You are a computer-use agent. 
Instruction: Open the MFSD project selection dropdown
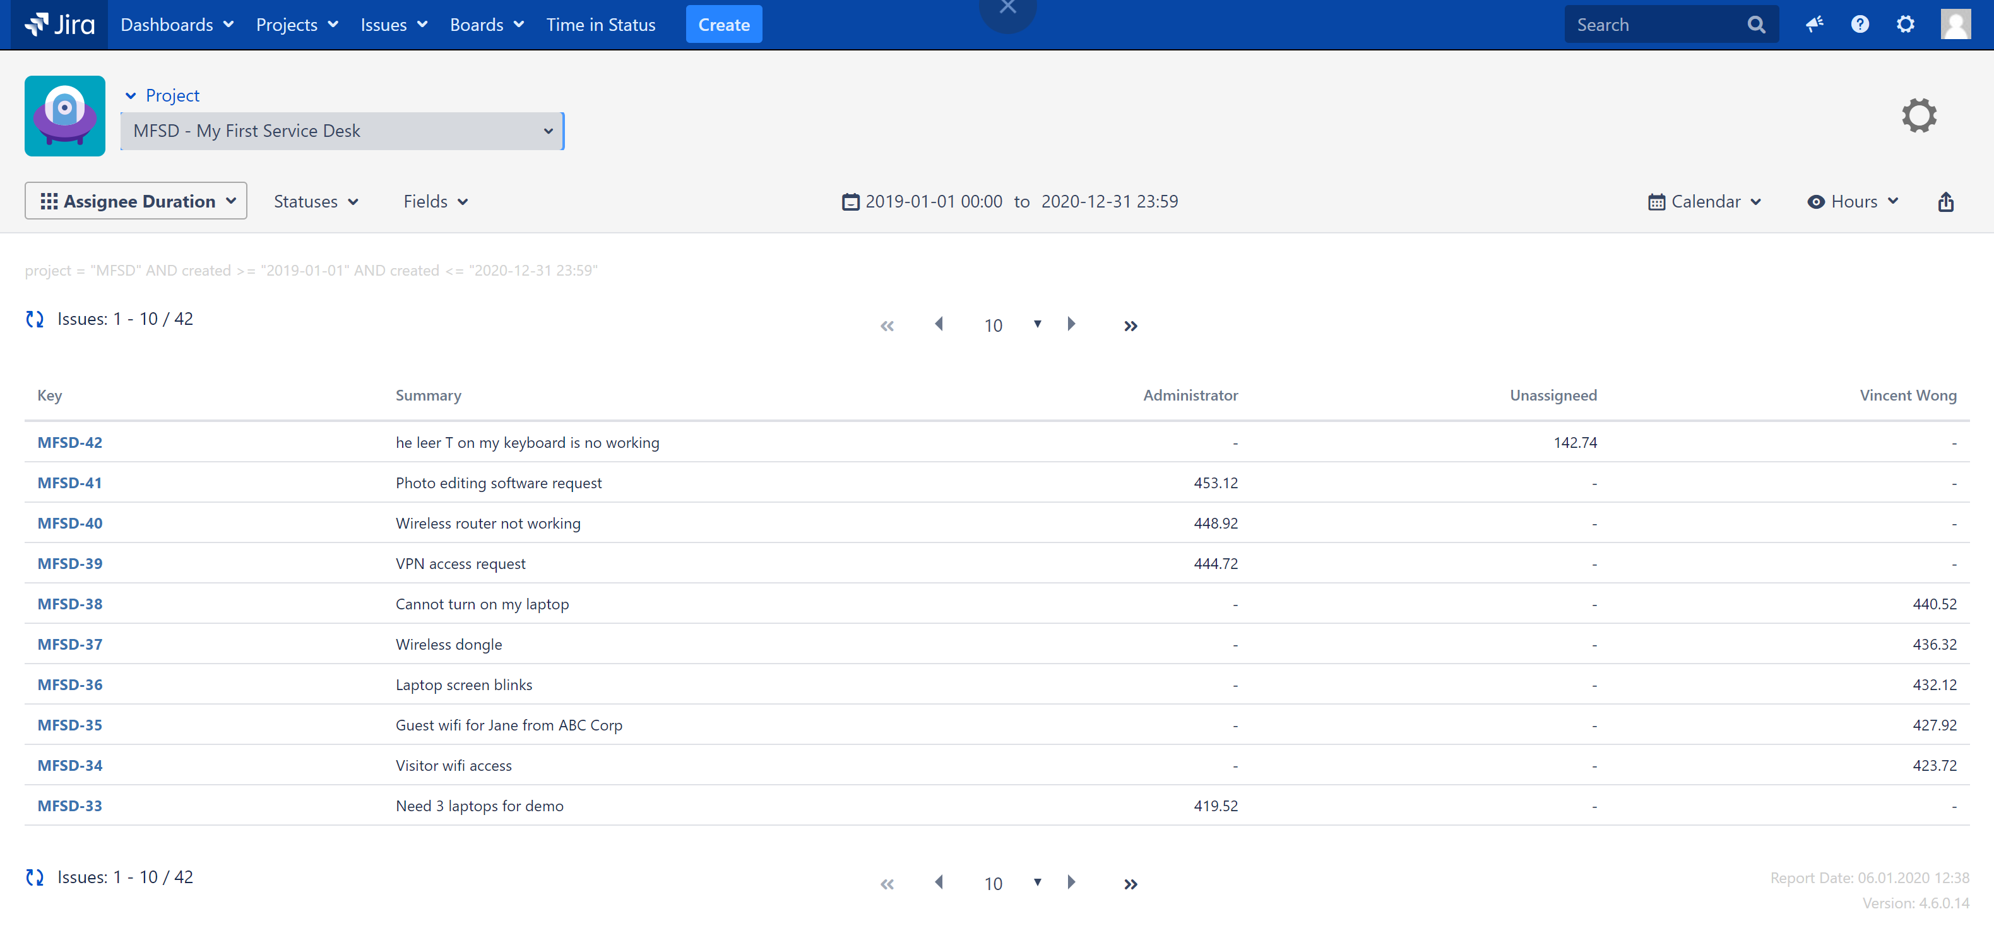click(342, 131)
